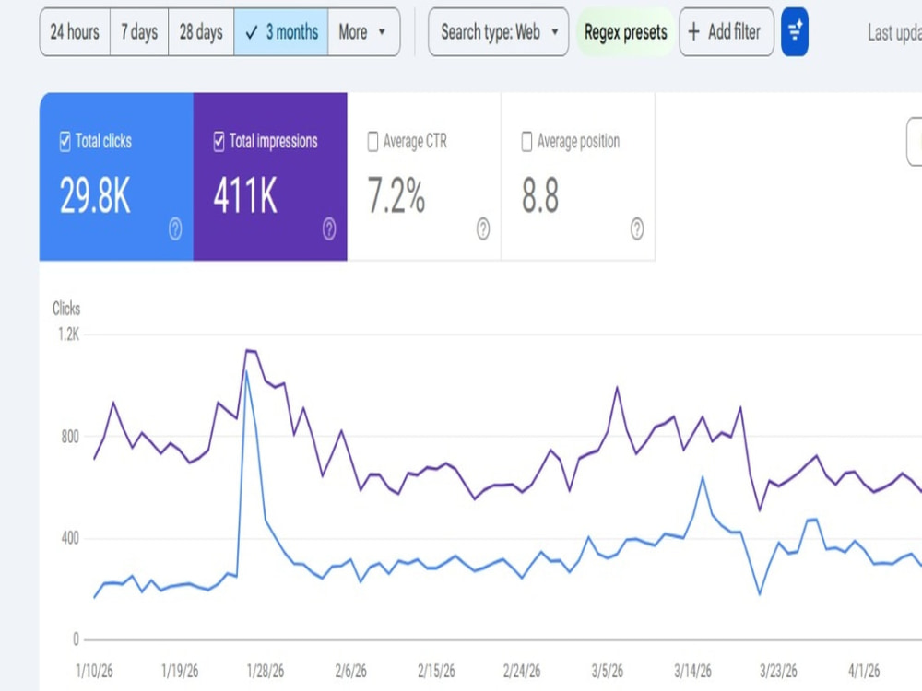Open help icon on Average position card
The image size is (922, 691).
[x=637, y=228]
